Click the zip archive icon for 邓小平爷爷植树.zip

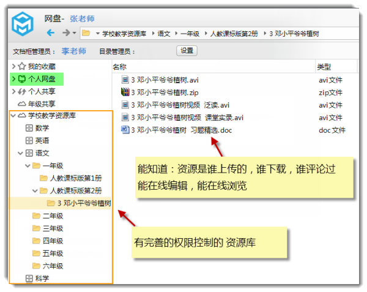(125, 92)
